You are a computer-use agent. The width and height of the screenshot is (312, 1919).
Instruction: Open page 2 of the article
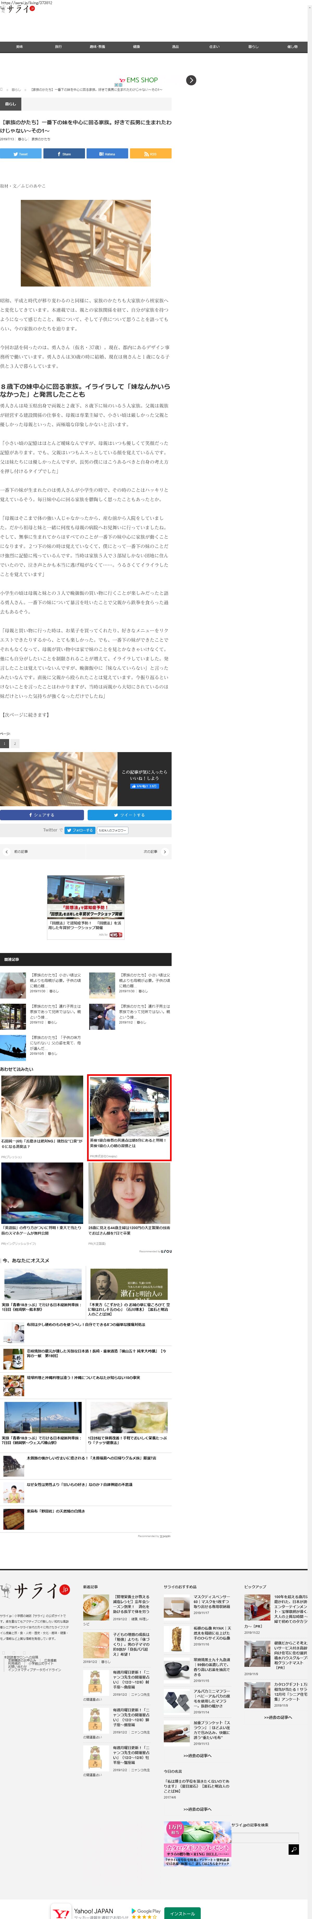pyautogui.click(x=14, y=744)
